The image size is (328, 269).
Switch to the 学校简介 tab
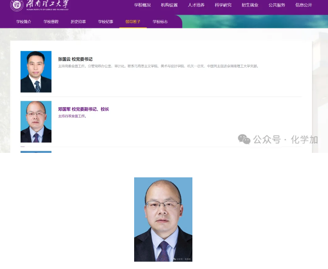[x=23, y=22]
